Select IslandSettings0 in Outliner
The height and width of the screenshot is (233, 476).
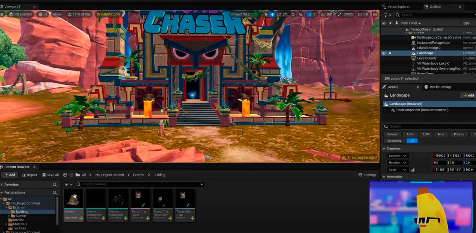429,48
